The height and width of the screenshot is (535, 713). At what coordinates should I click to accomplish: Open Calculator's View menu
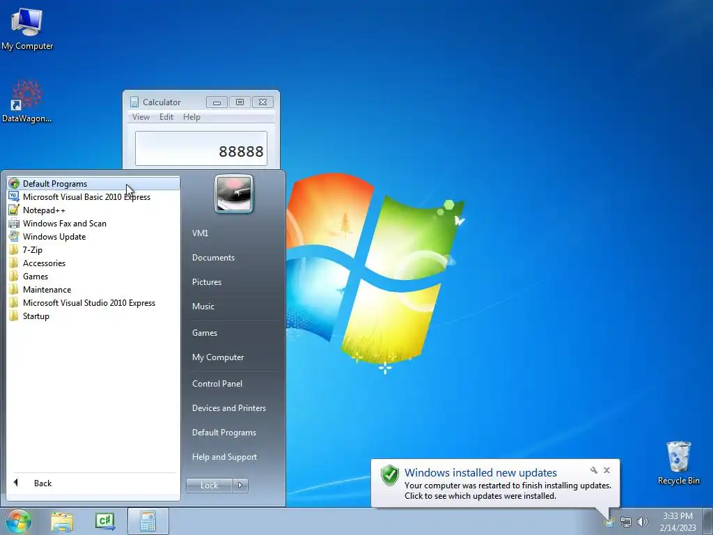click(141, 117)
